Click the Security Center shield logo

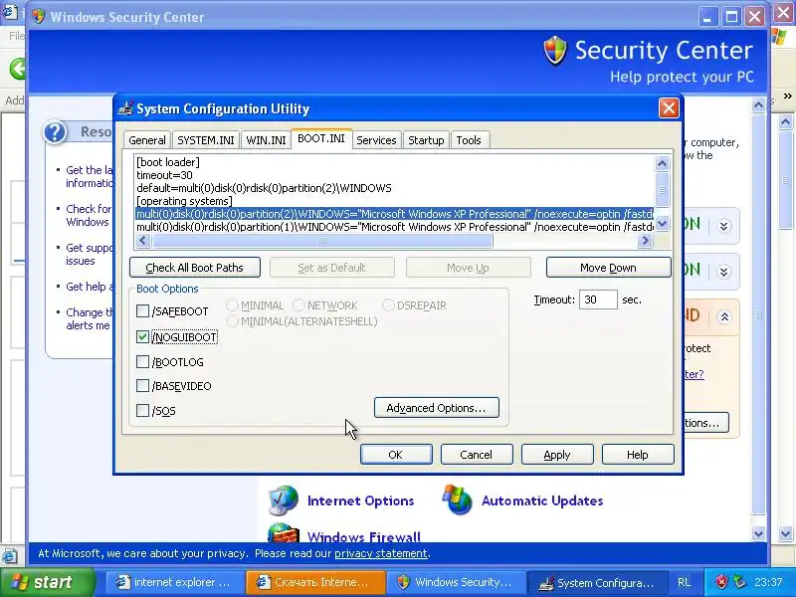[x=555, y=51]
